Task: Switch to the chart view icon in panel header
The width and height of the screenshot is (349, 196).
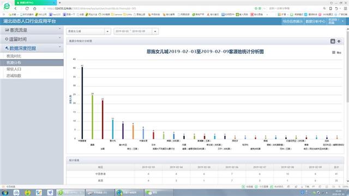Action: [333, 41]
